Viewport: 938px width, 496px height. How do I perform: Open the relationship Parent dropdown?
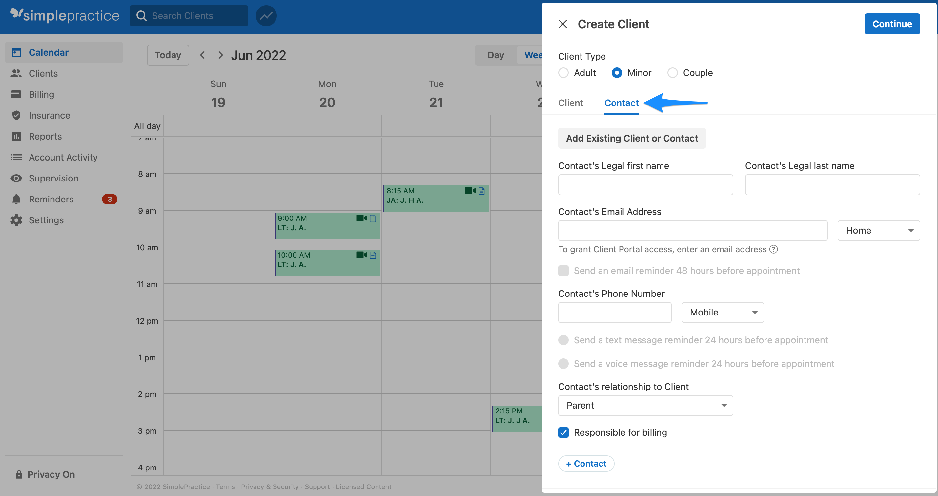(x=645, y=406)
